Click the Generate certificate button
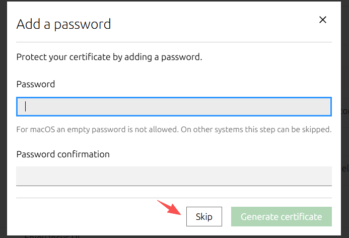This screenshot has height=238, width=349. (x=282, y=216)
